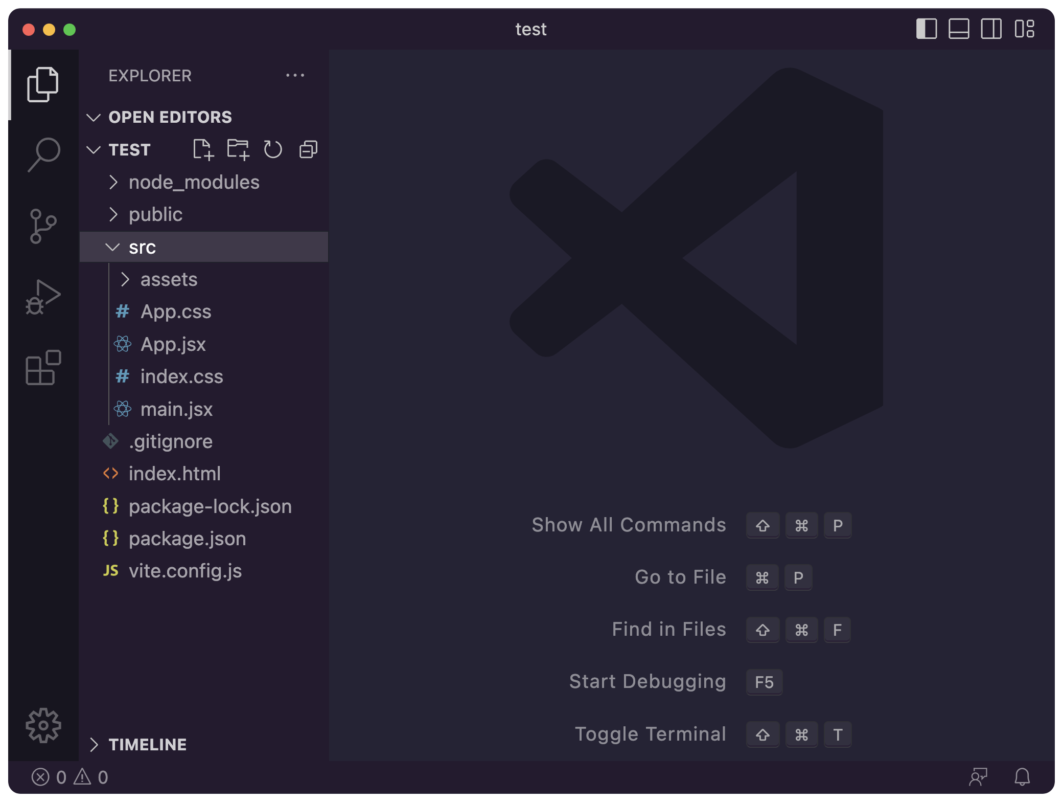Open notifications bell in status bar
This screenshot has height=802, width=1063.
point(1022,777)
